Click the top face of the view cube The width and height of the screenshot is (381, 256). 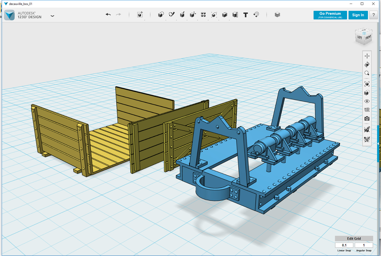(x=363, y=30)
